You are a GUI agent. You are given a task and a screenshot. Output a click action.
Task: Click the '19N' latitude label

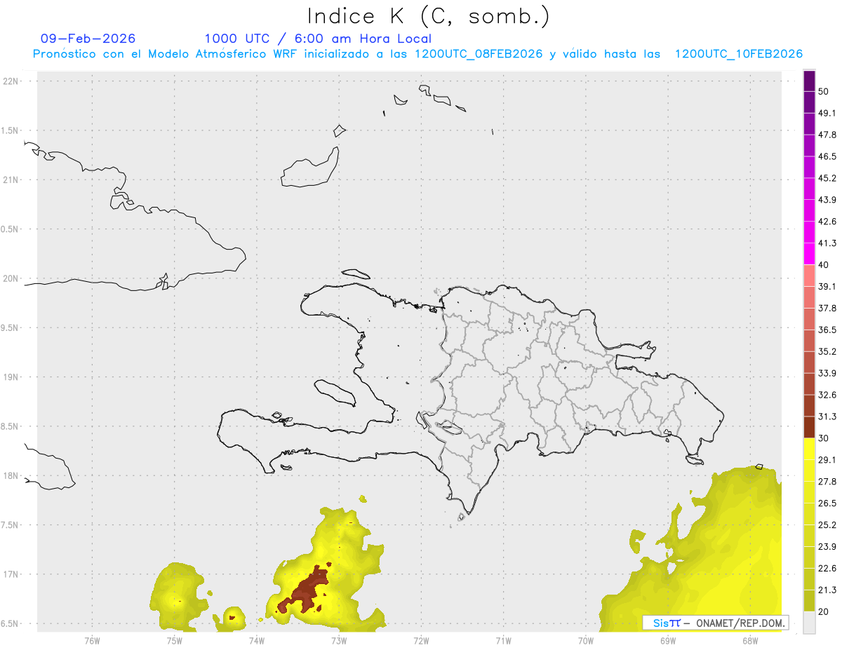pyautogui.click(x=11, y=377)
